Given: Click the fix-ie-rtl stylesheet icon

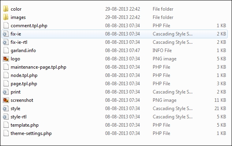Looking at the screenshot, I should point(6,42).
